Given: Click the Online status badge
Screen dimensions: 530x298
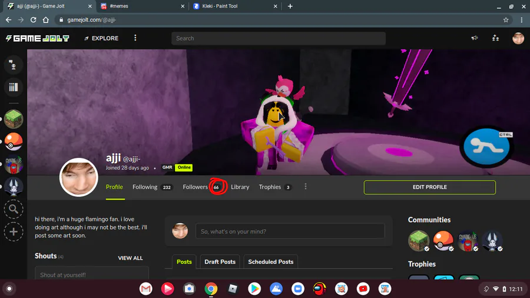Looking at the screenshot, I should click(184, 167).
